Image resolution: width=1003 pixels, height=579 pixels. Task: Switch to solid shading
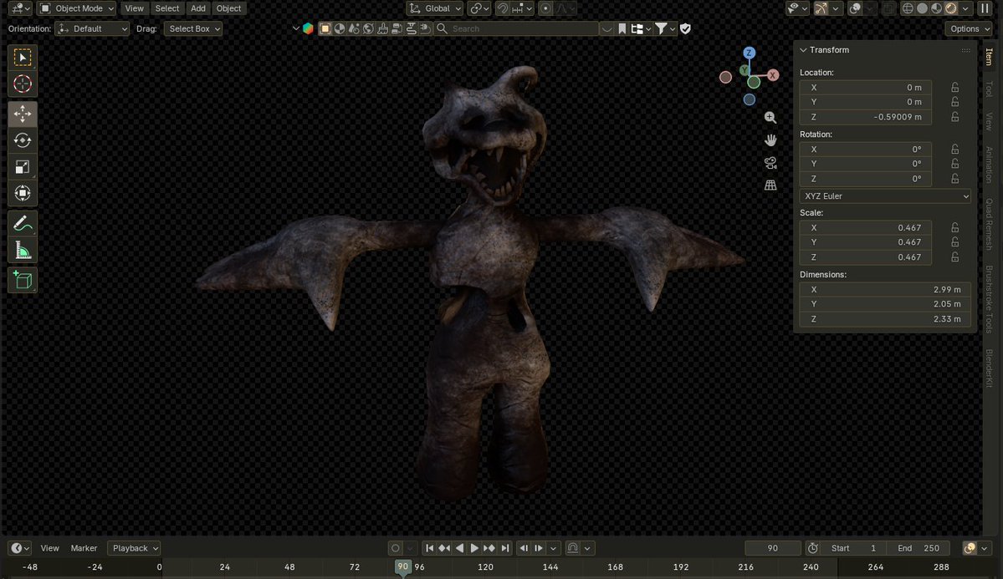[x=922, y=8]
